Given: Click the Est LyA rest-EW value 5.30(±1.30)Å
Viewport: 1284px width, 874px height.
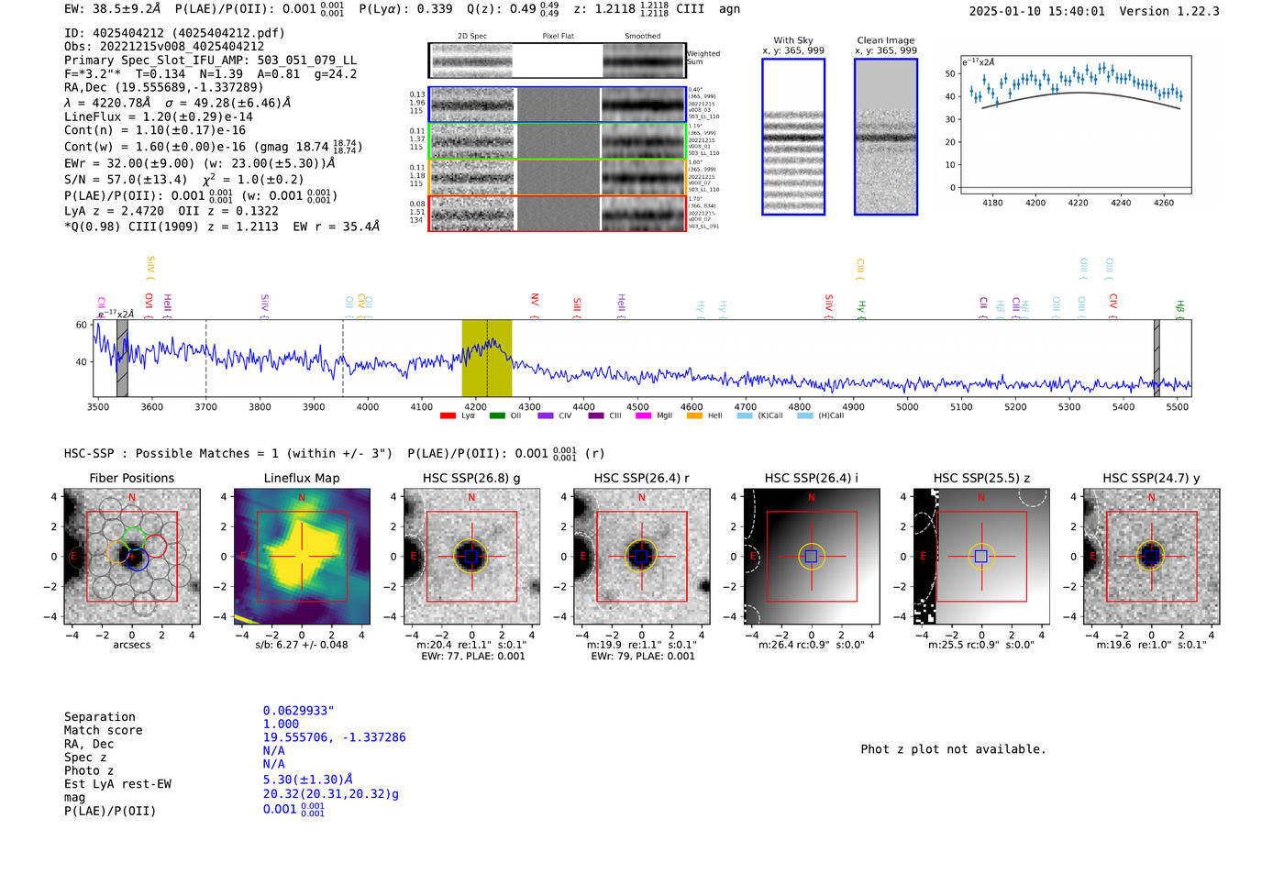Looking at the screenshot, I should point(308,780).
